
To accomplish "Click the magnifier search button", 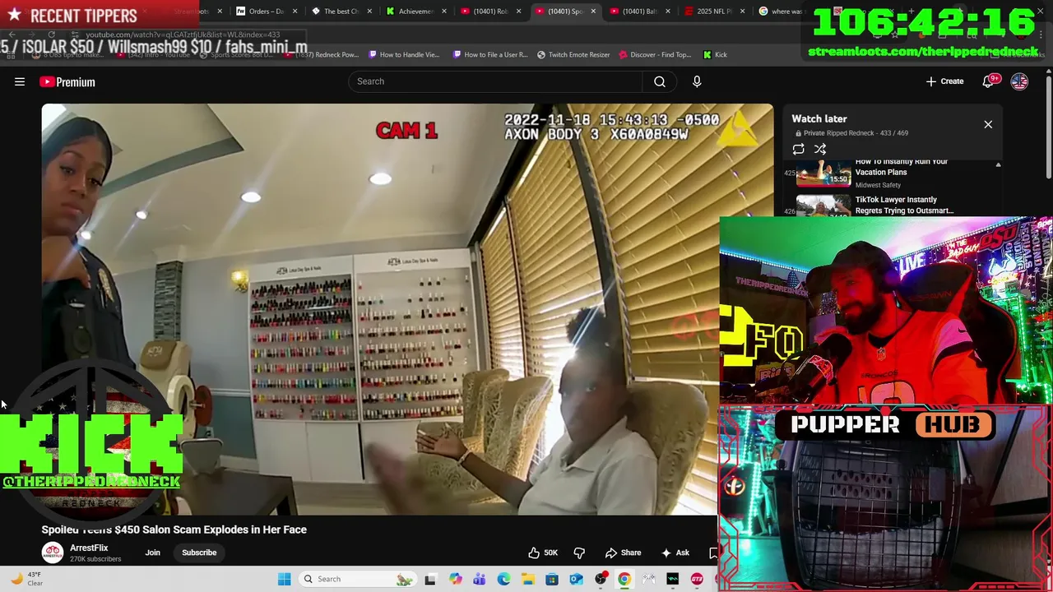I will (660, 81).
